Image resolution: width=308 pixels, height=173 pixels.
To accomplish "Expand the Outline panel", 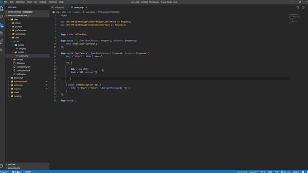I will [27, 164].
